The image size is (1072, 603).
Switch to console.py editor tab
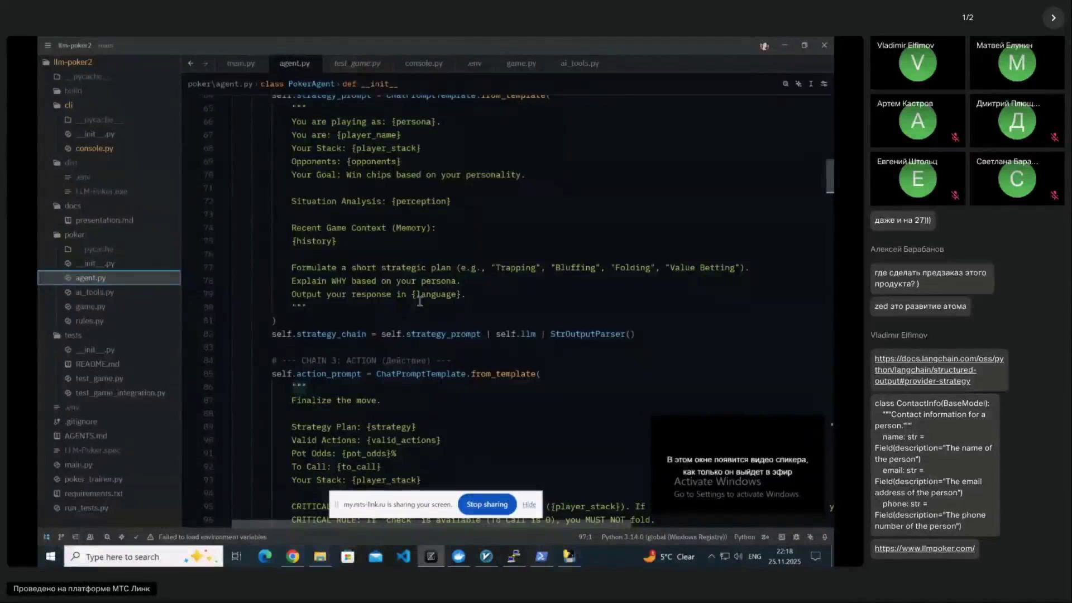pyautogui.click(x=423, y=63)
